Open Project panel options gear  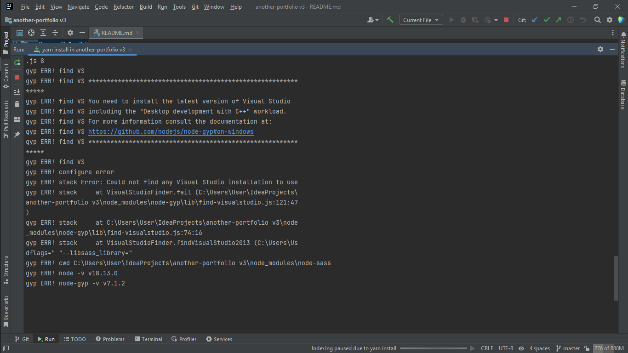pos(70,33)
